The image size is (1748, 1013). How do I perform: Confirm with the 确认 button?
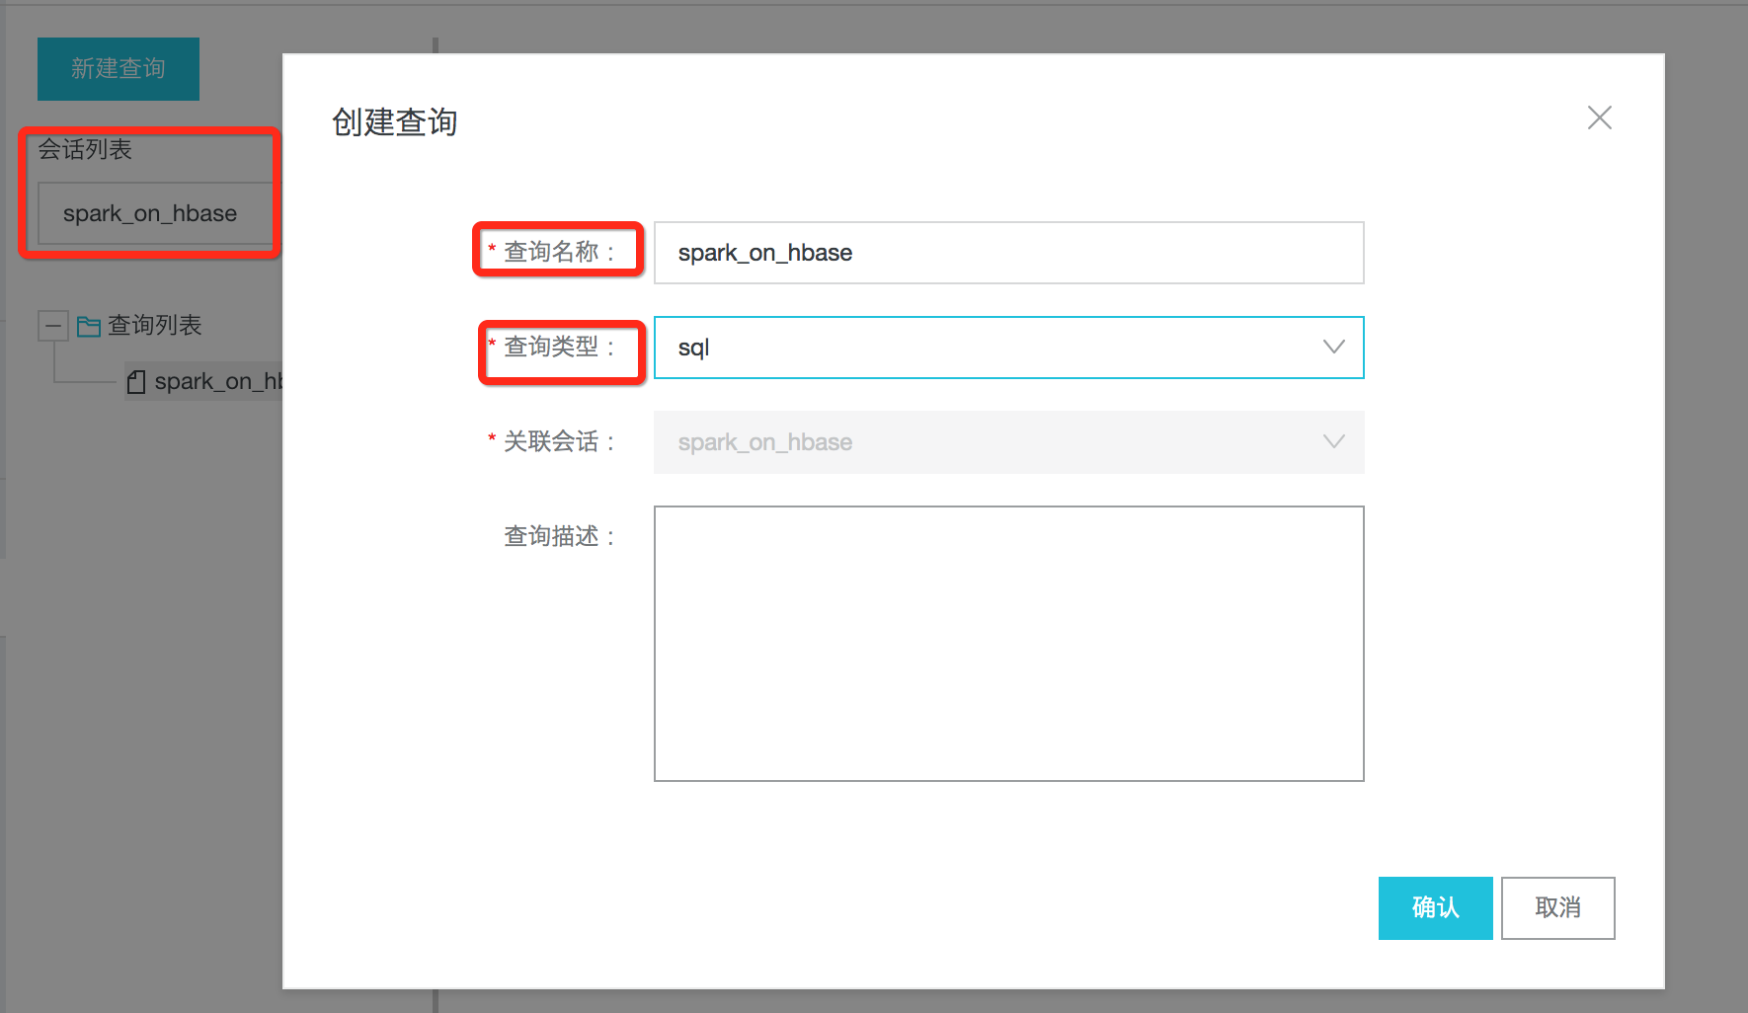coord(1435,908)
